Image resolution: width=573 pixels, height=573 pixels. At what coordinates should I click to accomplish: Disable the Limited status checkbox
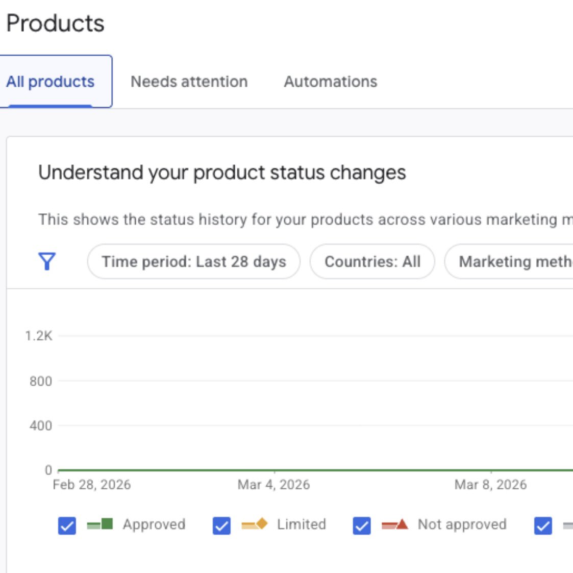[x=221, y=524]
